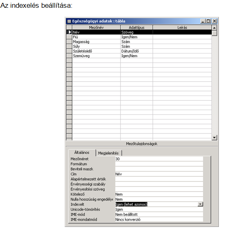The image size is (225, 231).
Task: Click the window title Egészségügyi adatok : tábla
Action: point(99,21)
